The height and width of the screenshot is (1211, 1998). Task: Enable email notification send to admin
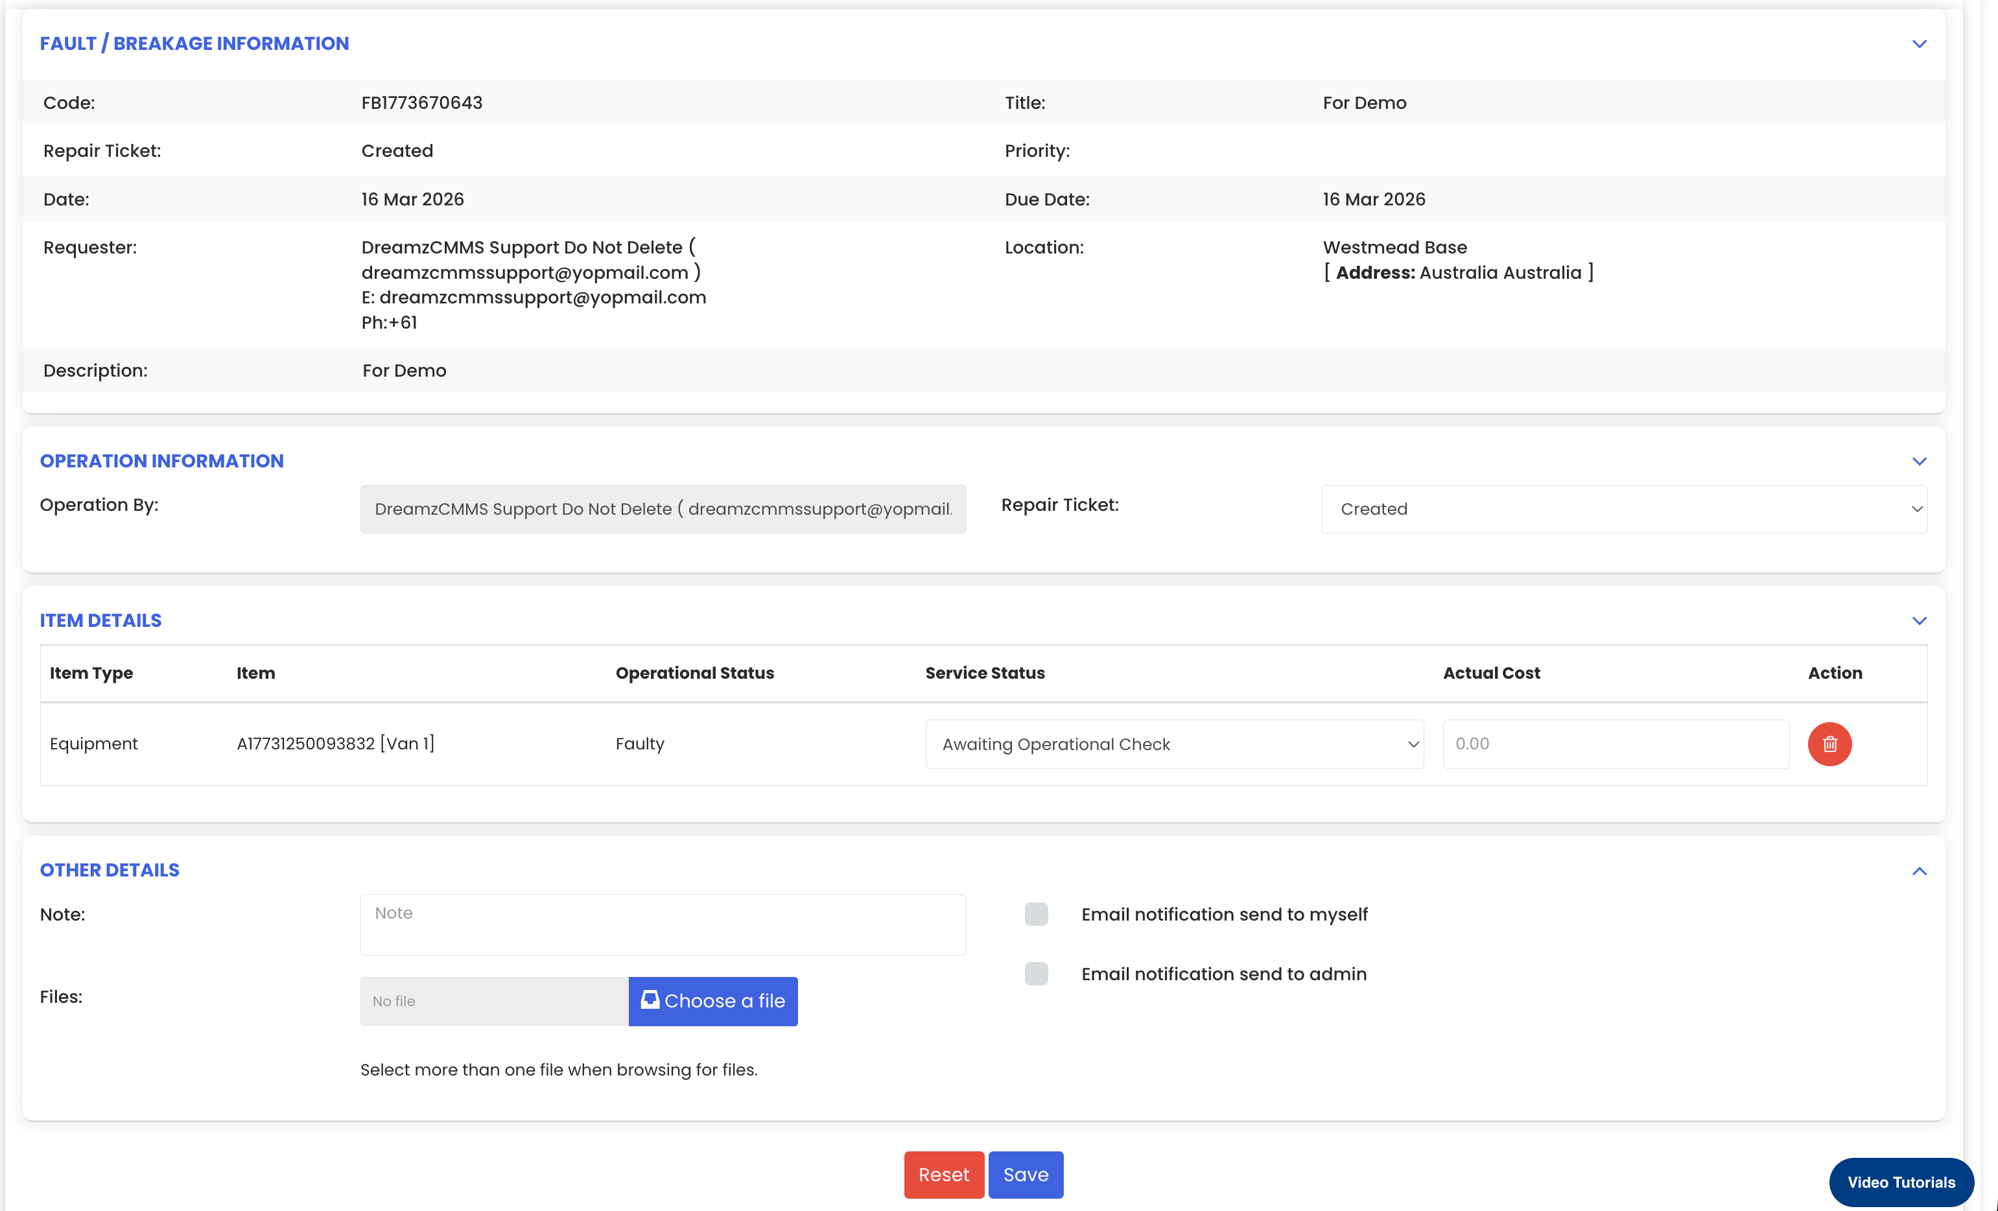(x=1035, y=973)
